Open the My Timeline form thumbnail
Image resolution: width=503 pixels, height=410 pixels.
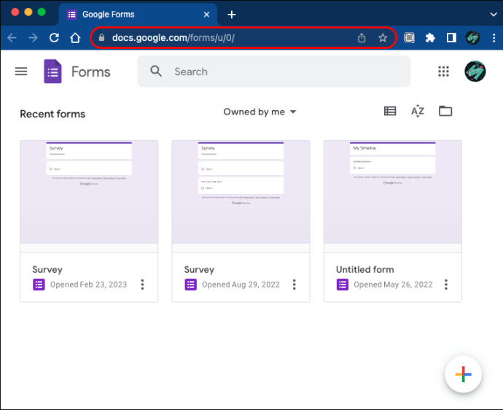392,192
